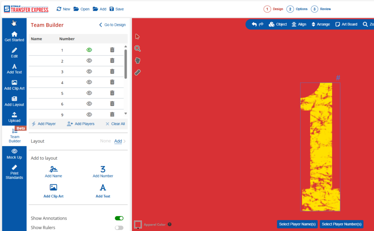This screenshot has height=231, width=374.
Task: Activate the magnifier zoom tool
Action: coord(137,49)
